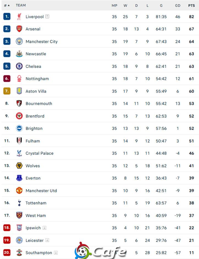Sort standings by PTS column header
199x259 pixels.
(191, 6)
